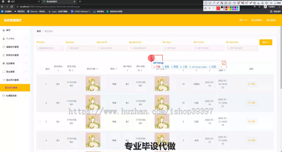282x152 pixels.
Task: Select the text annotation tool
Action: click(x=226, y=3)
